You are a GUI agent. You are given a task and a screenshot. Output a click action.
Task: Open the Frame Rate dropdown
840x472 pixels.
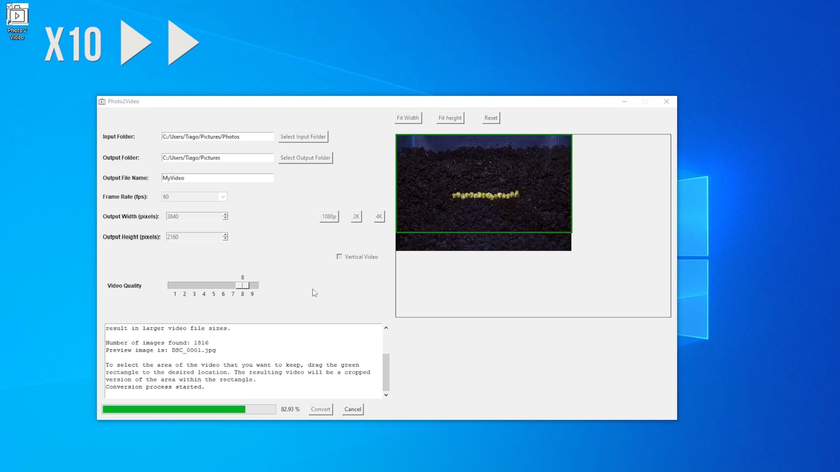223,197
